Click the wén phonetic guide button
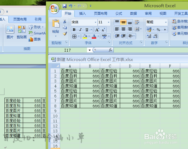The height and width of the screenshot is (149, 188). [x=104, y=36]
